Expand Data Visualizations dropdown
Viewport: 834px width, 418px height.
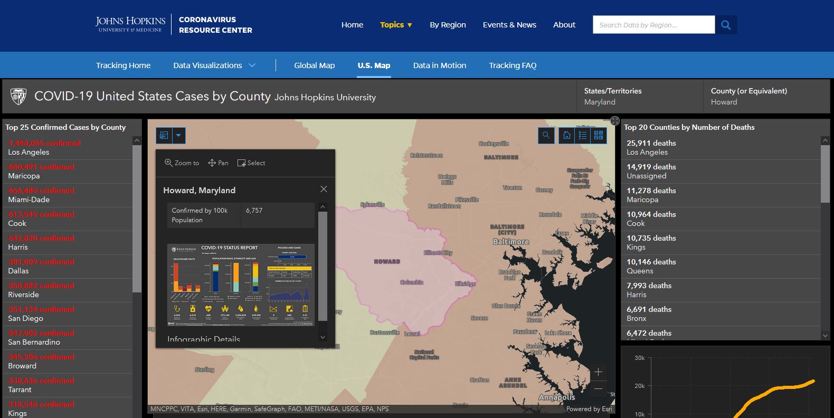(x=214, y=65)
